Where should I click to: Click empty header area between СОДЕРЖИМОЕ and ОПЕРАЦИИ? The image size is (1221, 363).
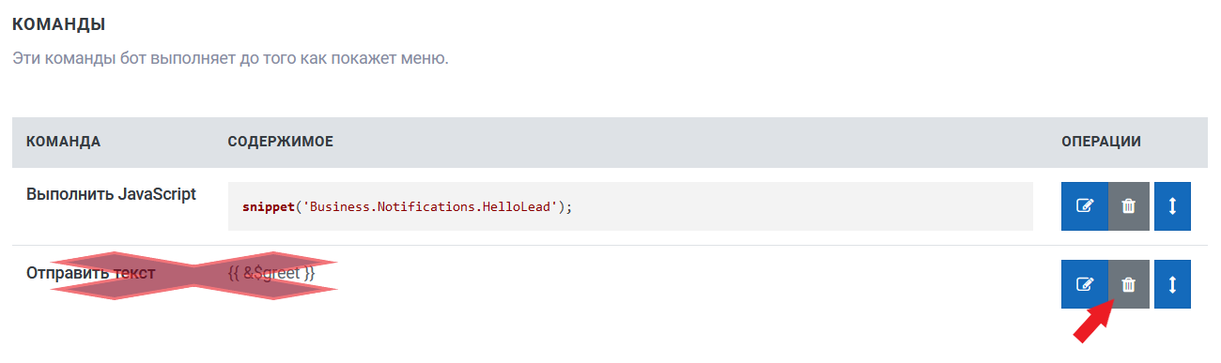(695, 142)
